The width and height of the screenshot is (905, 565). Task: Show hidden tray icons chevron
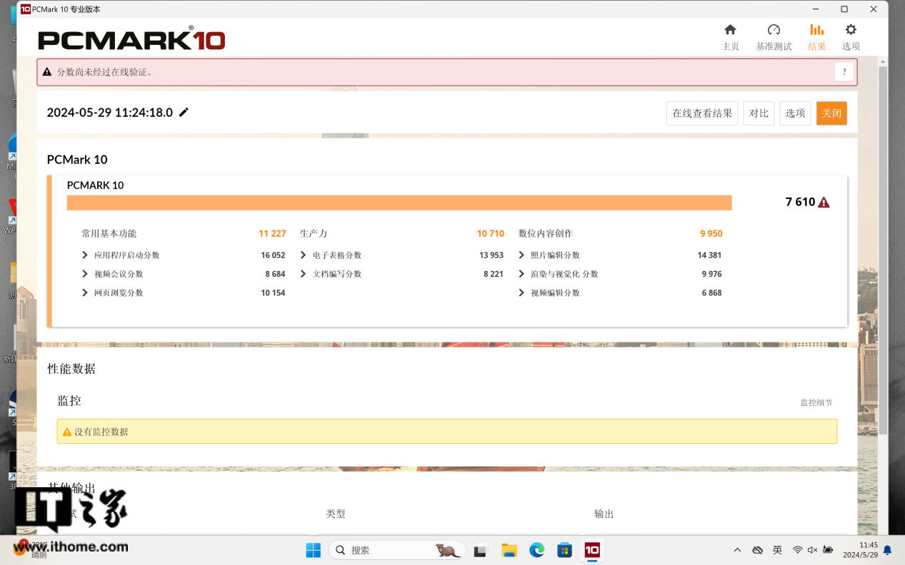point(737,550)
